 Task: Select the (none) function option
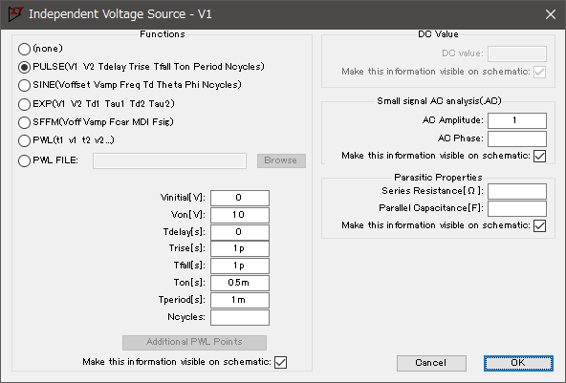coord(24,49)
